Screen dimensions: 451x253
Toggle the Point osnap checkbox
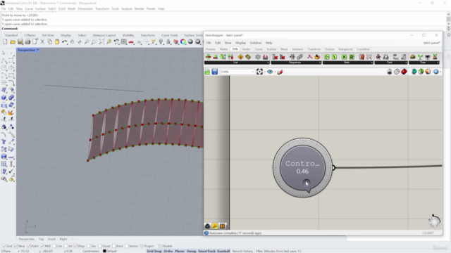[29, 246]
